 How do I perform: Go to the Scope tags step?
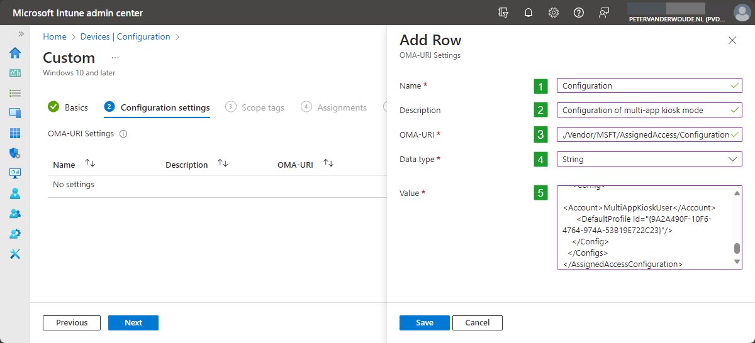255,107
